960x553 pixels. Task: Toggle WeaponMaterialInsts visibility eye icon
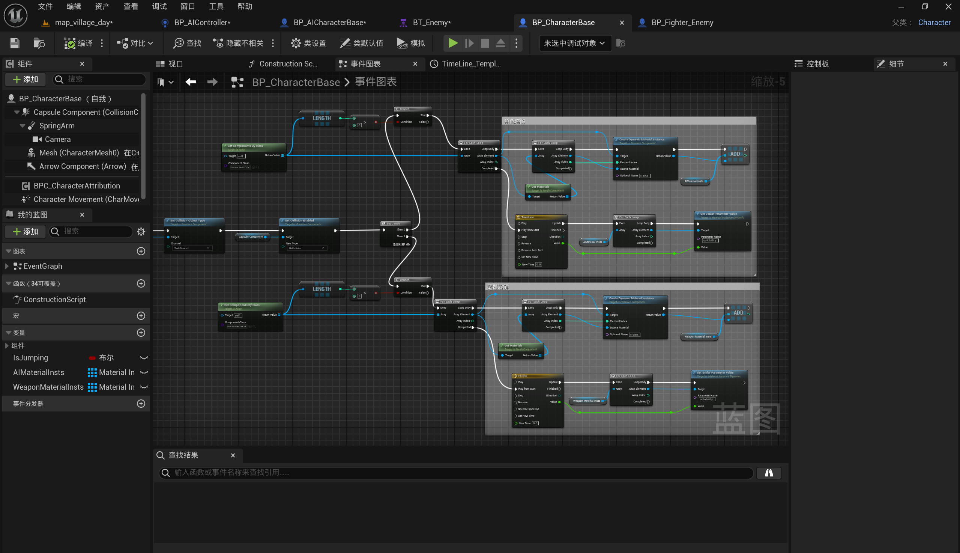(x=144, y=387)
